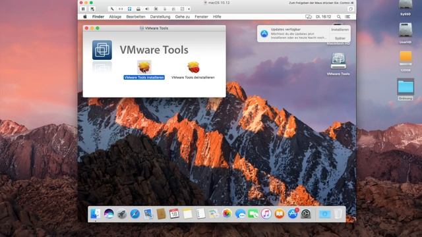Click the blue hard disk toolbar icon

pos(129,9)
